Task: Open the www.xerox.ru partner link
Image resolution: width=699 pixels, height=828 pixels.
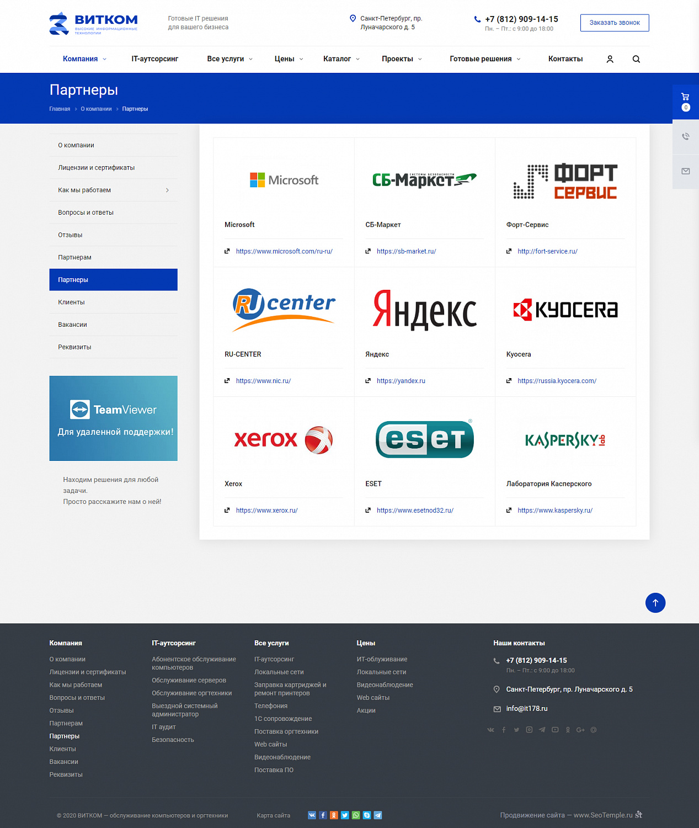Action: click(x=266, y=511)
